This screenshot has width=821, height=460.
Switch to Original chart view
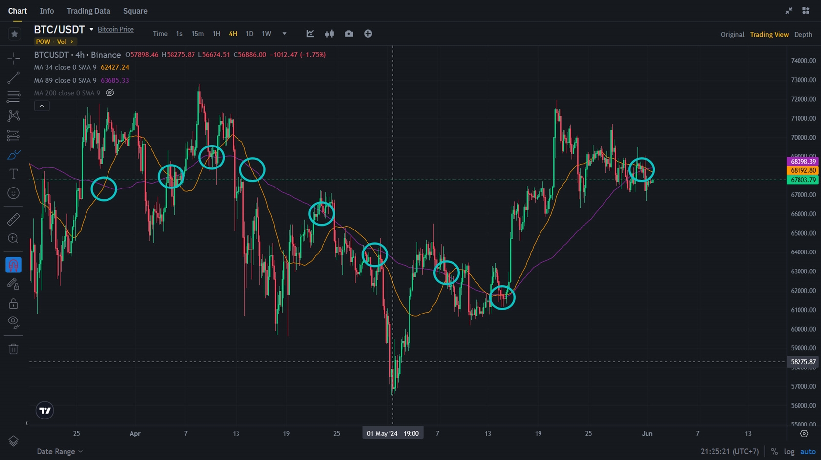pos(733,34)
